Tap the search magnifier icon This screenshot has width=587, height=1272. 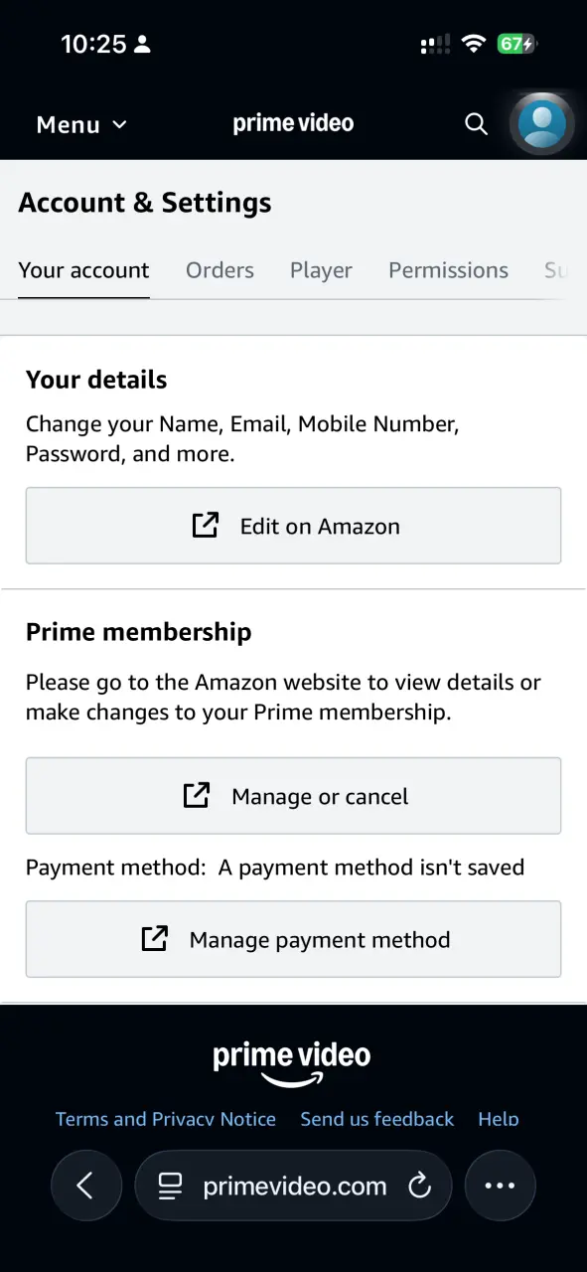[477, 124]
